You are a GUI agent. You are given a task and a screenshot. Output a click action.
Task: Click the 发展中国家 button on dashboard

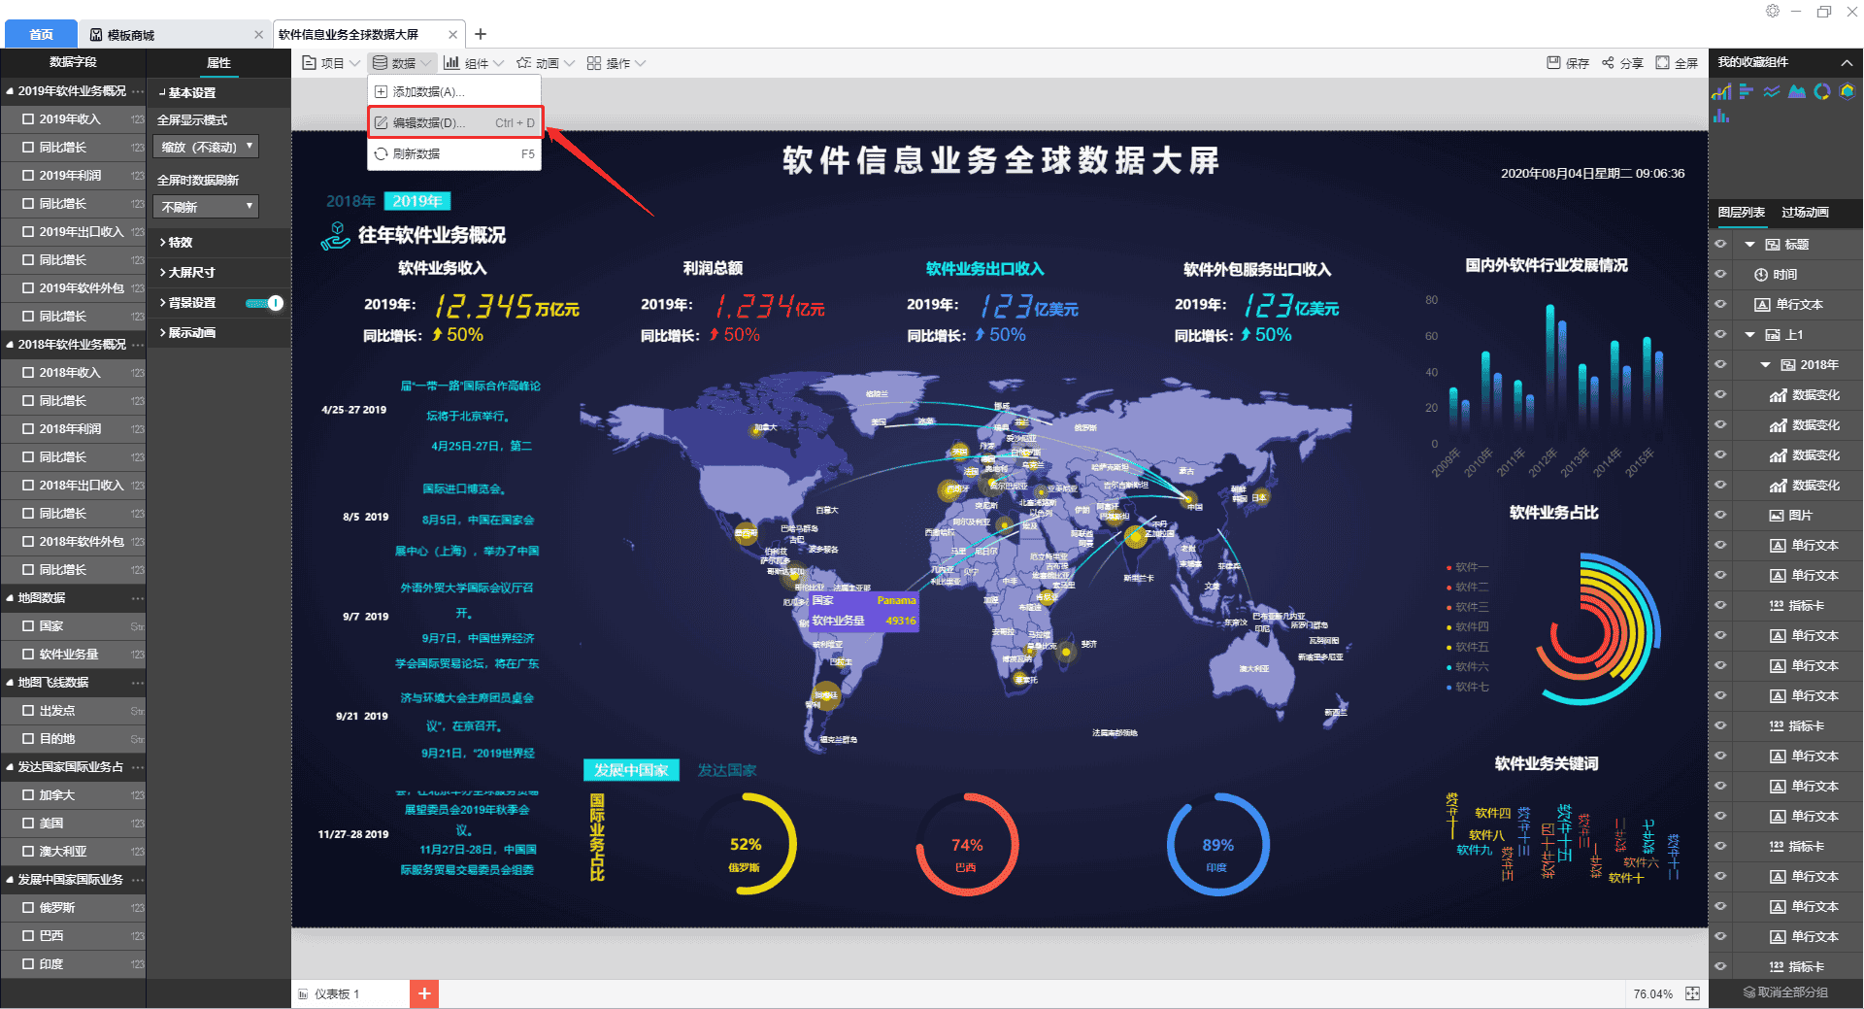point(631,770)
